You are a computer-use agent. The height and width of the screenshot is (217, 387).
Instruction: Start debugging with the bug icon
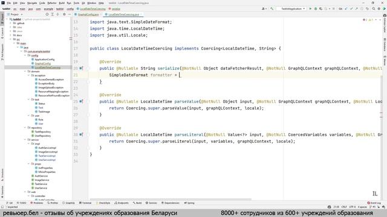pos(316,8)
